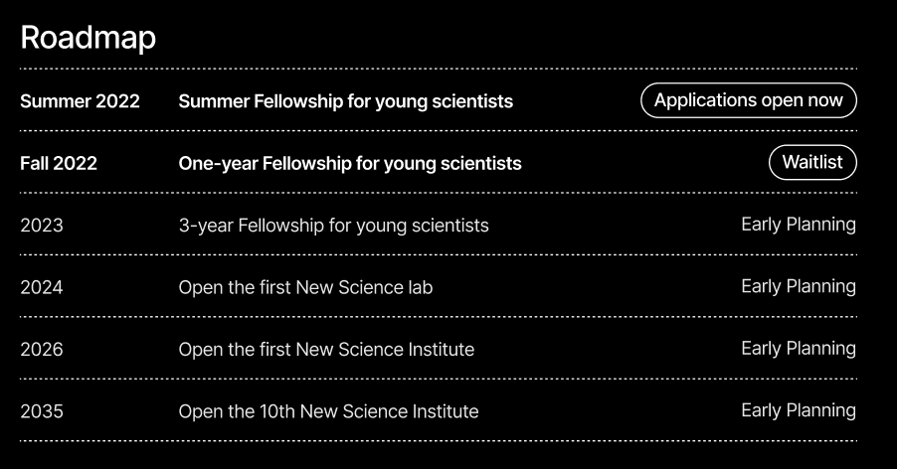The height and width of the screenshot is (469, 897).
Task: Open Summer Fellowship for young scientists entry
Action: [345, 101]
